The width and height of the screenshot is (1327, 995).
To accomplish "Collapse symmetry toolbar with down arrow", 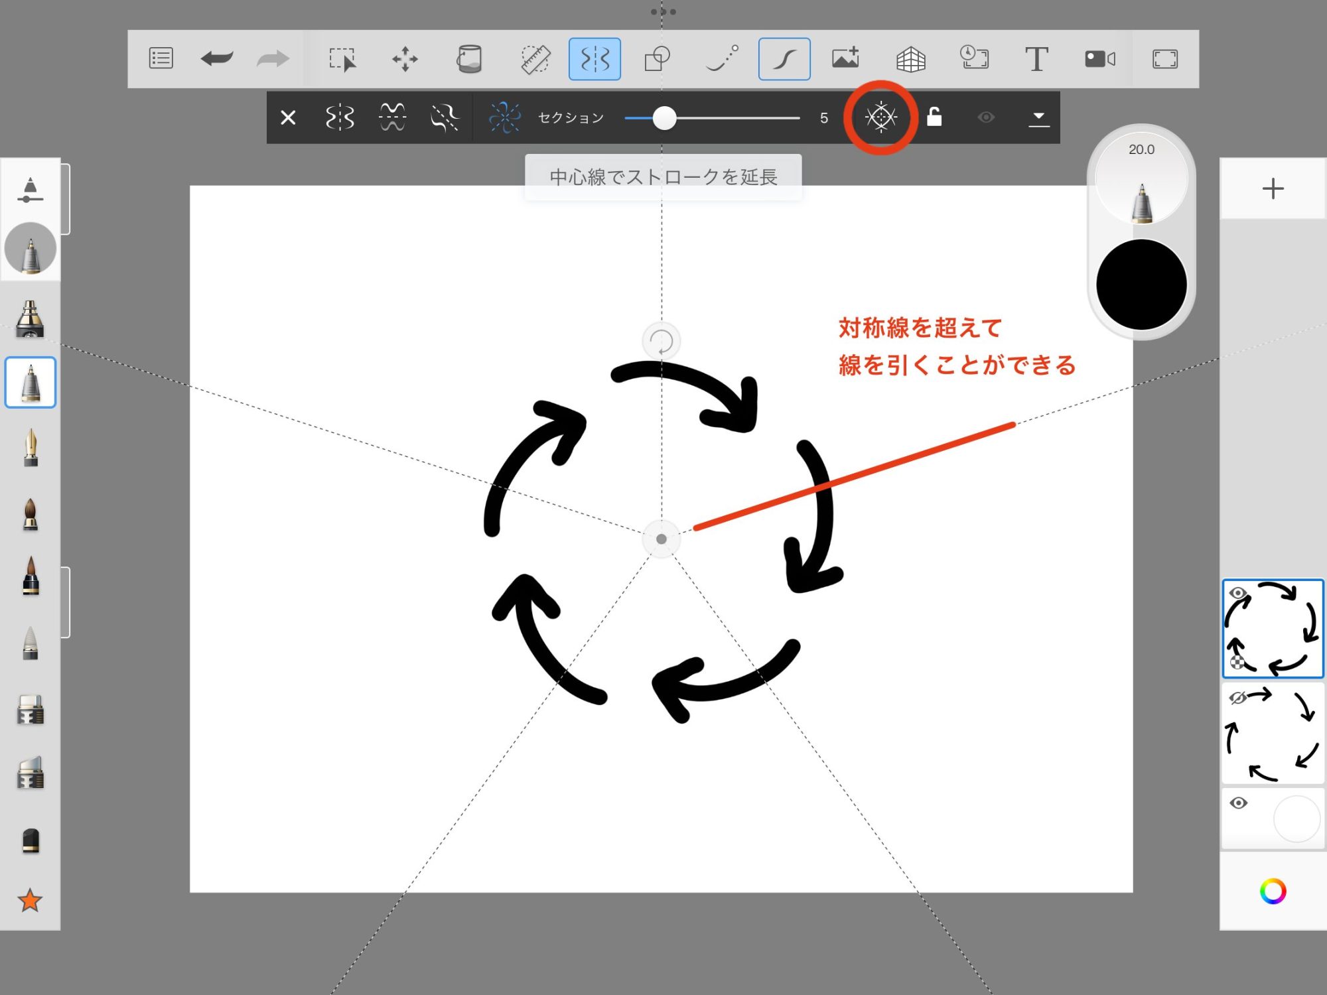I will 1038,118.
